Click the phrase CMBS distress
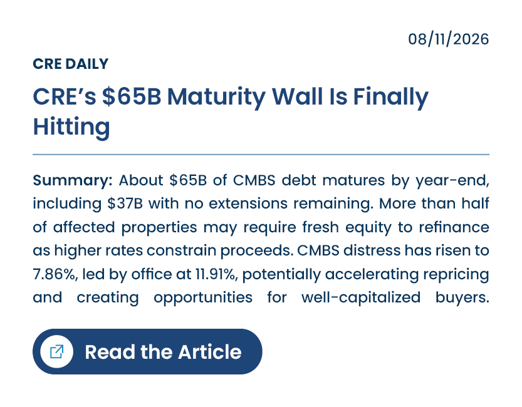This screenshot has height=407, width=522. (x=348, y=250)
